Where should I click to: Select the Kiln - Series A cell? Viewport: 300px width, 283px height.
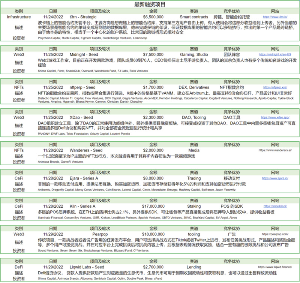[82, 206]
